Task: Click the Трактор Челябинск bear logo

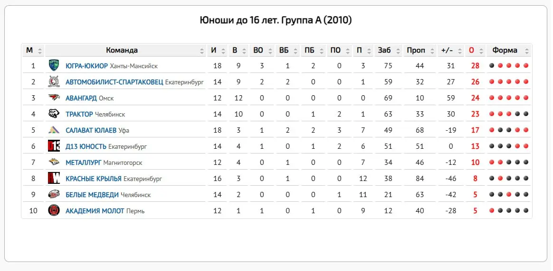Action: tap(54, 114)
